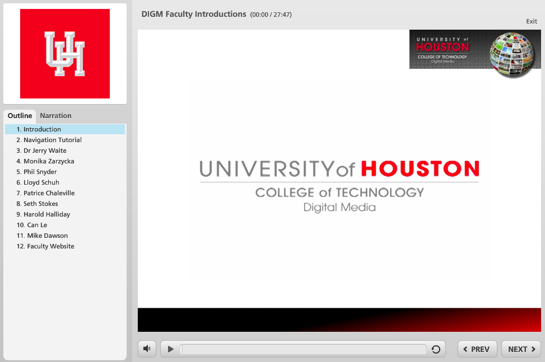Replay the slide with the circular arrow
Viewport: 545px width, 362px height.
(436, 349)
